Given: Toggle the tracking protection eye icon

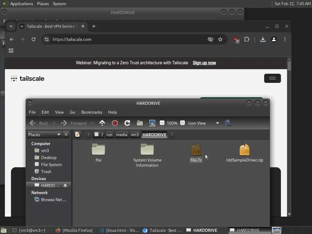Looking at the screenshot, I should point(210,39).
